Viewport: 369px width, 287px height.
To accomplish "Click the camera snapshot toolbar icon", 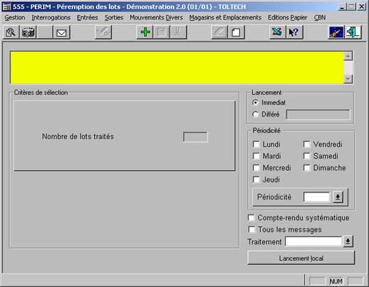I will coord(28,32).
